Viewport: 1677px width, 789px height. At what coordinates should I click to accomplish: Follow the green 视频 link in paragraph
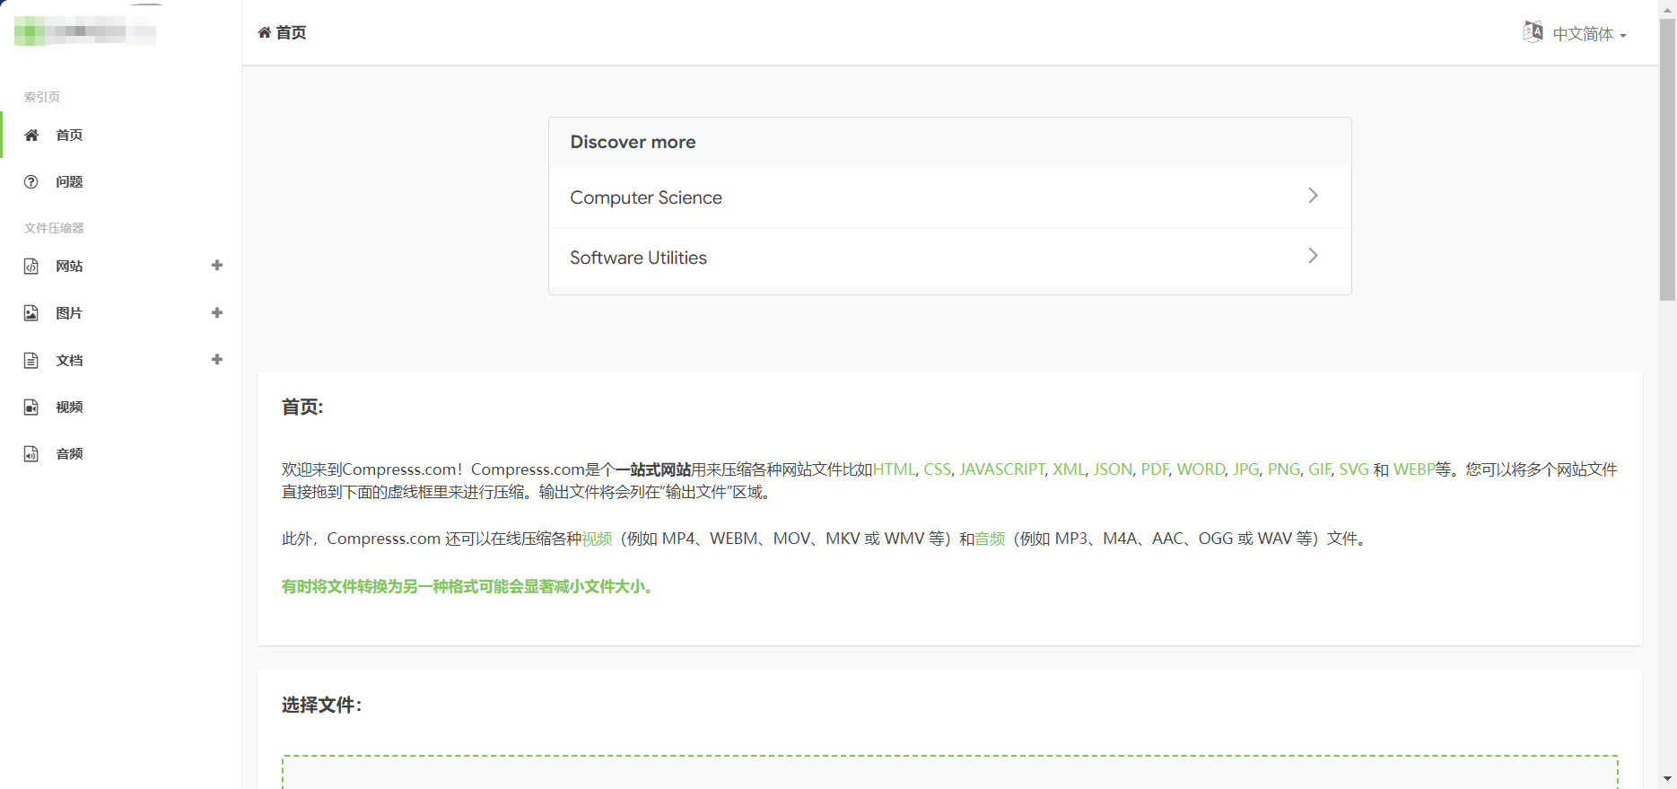coord(597,539)
